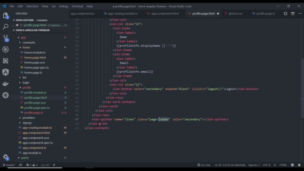Open home.page.html in explorer
The height and width of the screenshot is (171, 304).
point(35,57)
